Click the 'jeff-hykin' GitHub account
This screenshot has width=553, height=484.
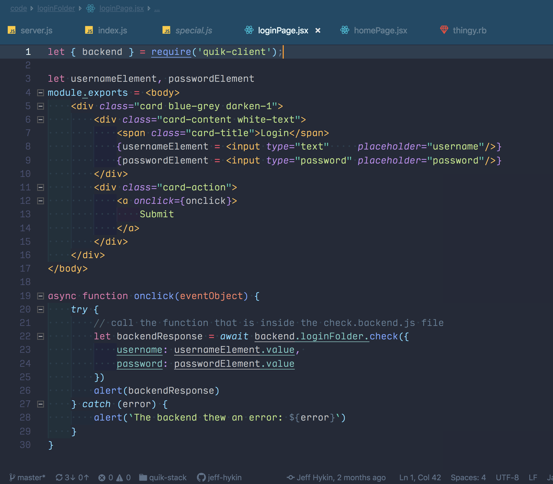click(225, 478)
